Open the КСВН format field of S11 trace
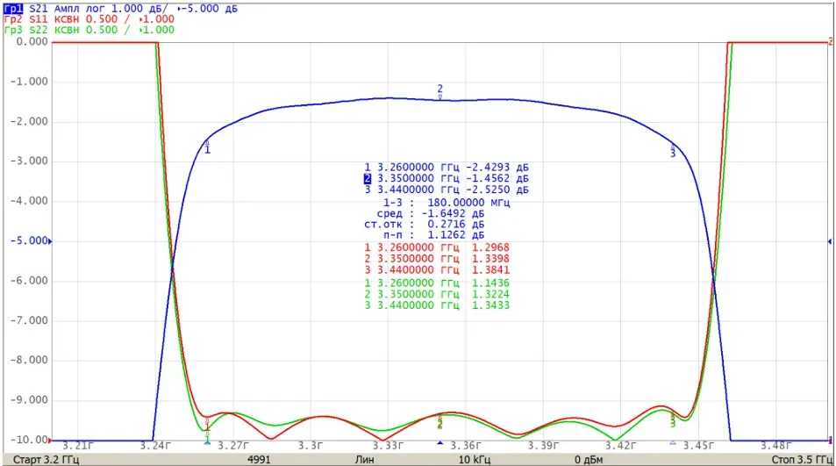Screen dimensions: 836x466 [68, 19]
